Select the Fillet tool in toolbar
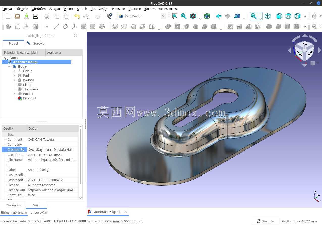The image size is (322, 225). [x=269, y=27]
